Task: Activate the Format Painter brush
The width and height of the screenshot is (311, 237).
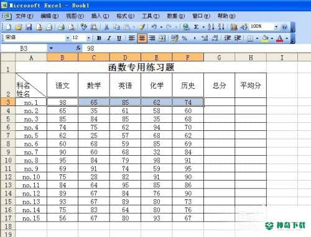Action: 142,27
